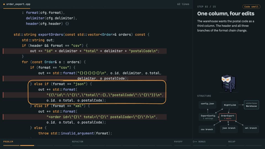Click the 'One column, four edits' heading
Screen dimensions: 265x149
pos(226,14)
